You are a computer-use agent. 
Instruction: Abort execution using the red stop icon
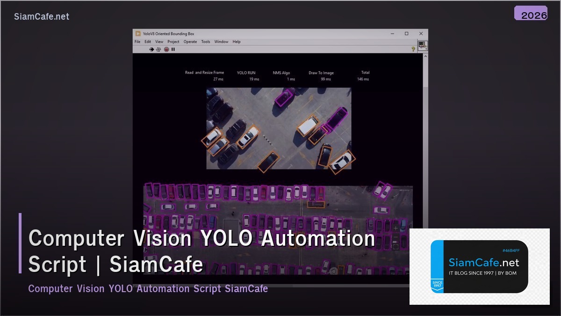(x=165, y=49)
